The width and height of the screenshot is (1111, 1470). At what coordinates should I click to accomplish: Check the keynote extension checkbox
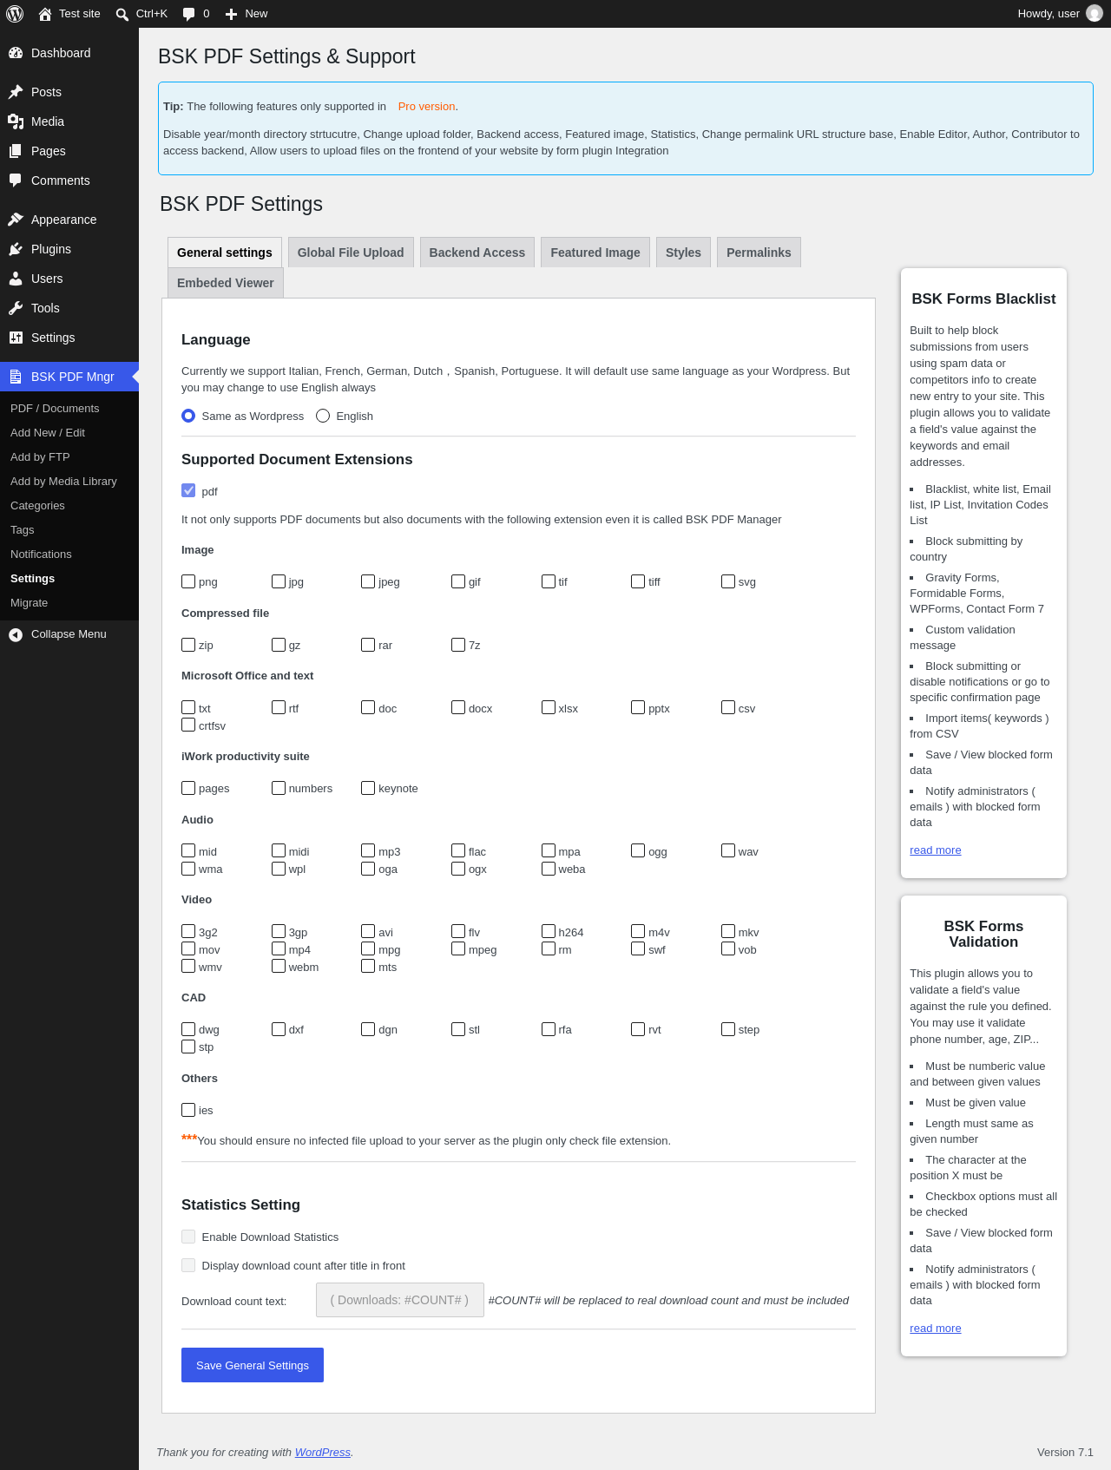[x=368, y=788]
